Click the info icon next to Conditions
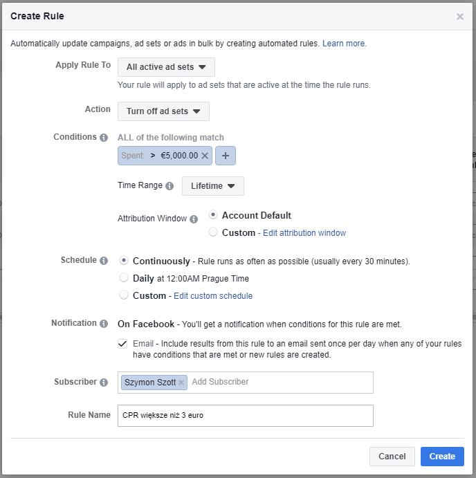The height and width of the screenshot is (478, 476). (x=104, y=138)
